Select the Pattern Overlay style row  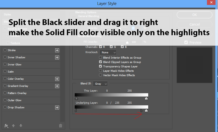coord(31,93)
